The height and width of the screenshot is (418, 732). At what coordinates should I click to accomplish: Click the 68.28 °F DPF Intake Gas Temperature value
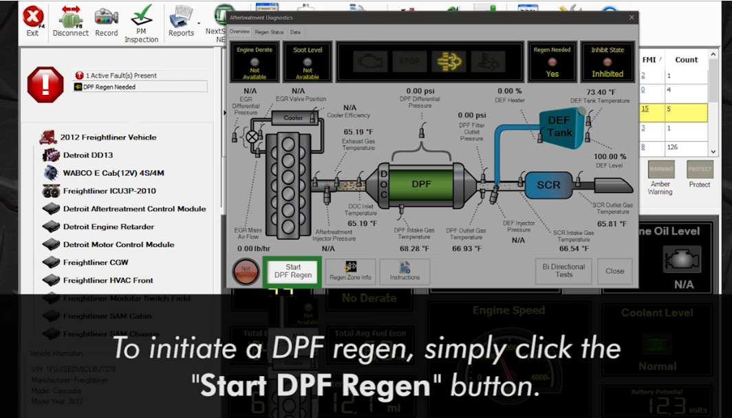(x=414, y=249)
